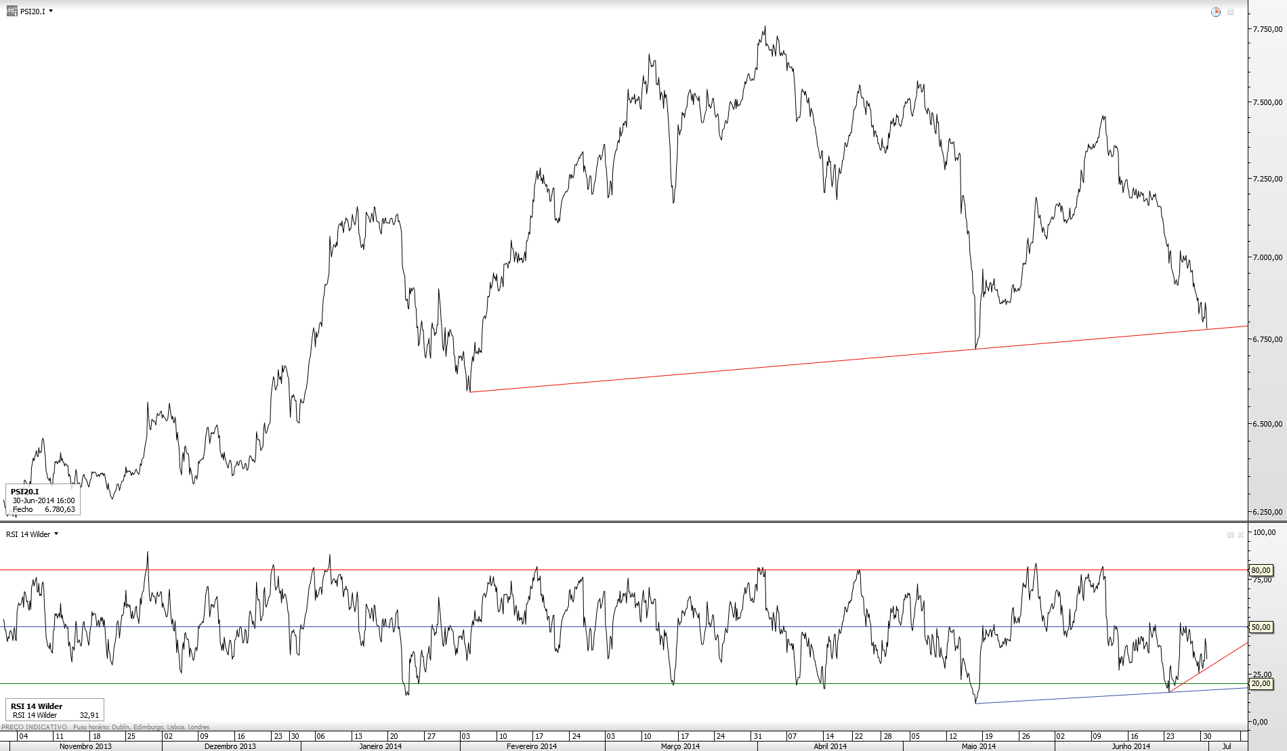Screen dimensions: 1287x751
Task: Click the 7.750,00 price axis label
Action: click(1267, 29)
